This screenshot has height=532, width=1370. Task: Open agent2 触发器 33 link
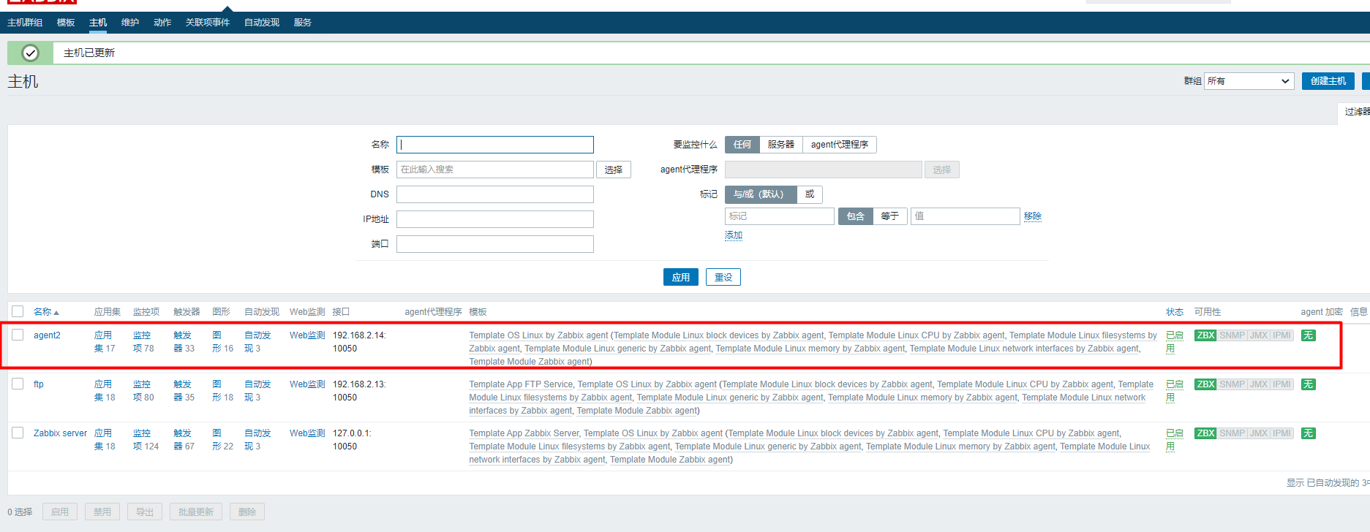[x=182, y=342]
